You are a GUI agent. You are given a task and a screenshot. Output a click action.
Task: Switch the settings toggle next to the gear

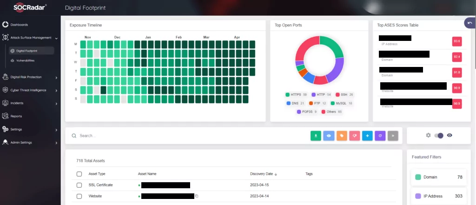pyautogui.click(x=439, y=135)
